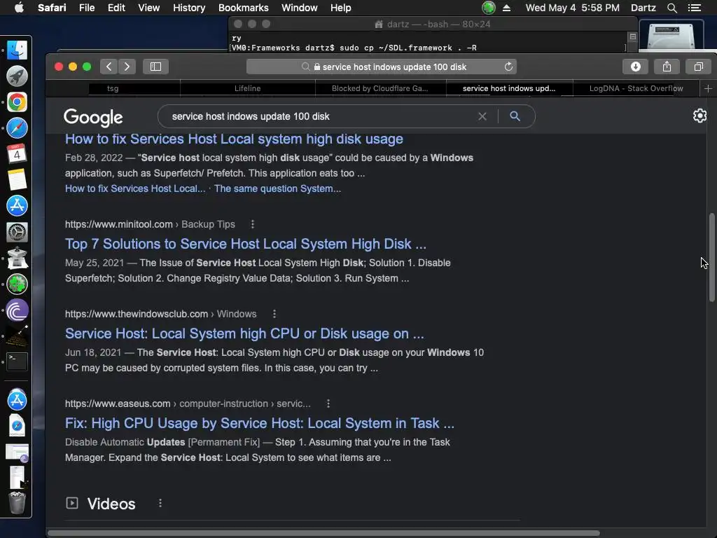This screenshot has height=538, width=717.
Task: Open Launchpad rocket in the Dock
Action: [17, 76]
